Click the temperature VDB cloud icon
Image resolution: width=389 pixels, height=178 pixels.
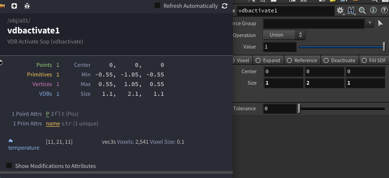[x=11, y=140]
